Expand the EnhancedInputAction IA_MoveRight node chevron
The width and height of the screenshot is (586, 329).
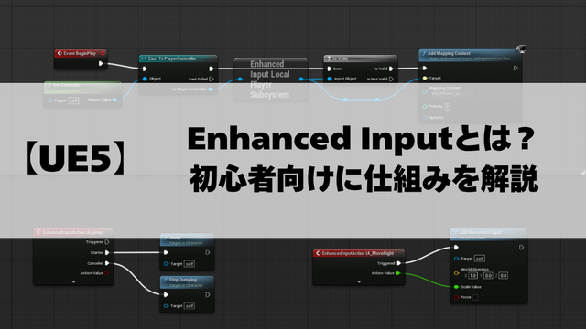(359, 281)
